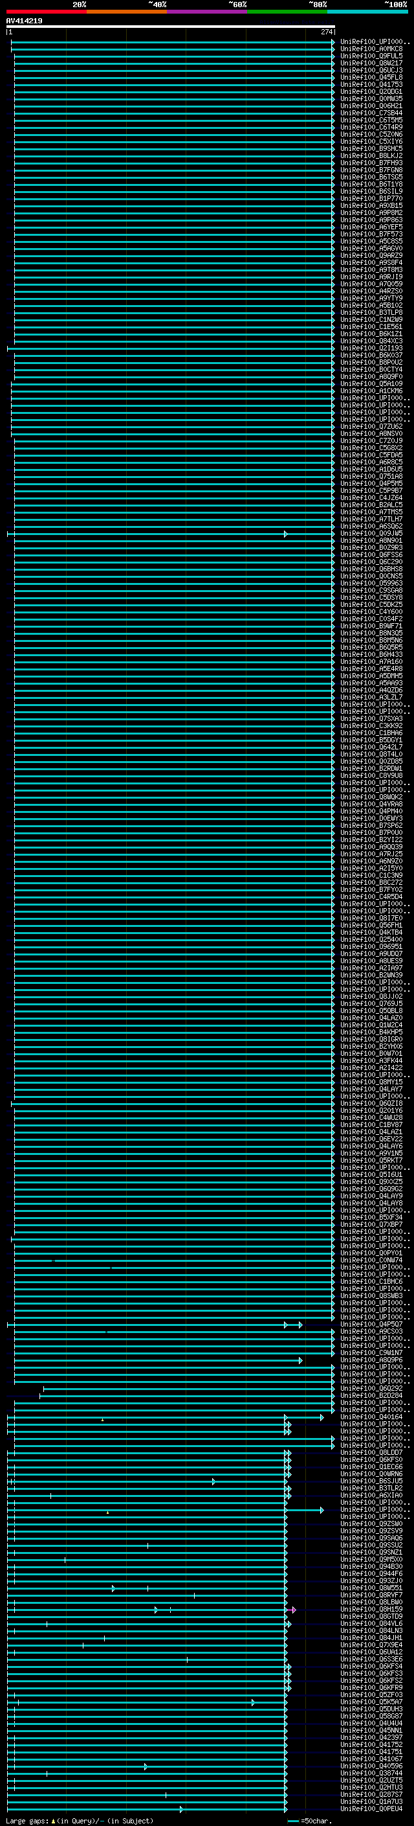Open entry UniRef100_B6SJU5
This screenshot has height=1826, width=414.
pyautogui.click(x=371, y=1481)
